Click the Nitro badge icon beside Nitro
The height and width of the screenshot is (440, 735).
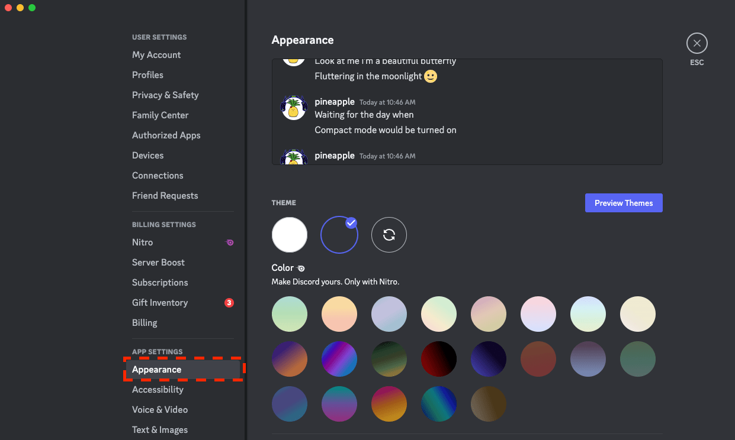pos(230,242)
